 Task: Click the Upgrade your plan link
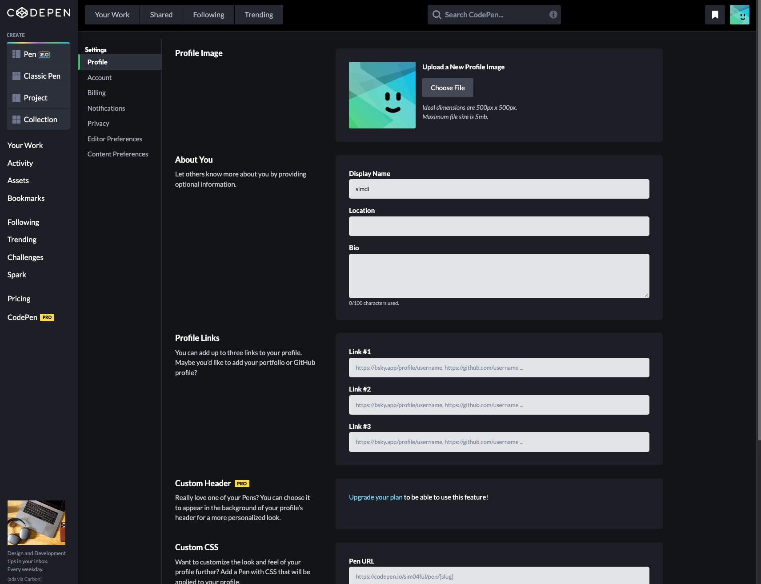coord(376,497)
